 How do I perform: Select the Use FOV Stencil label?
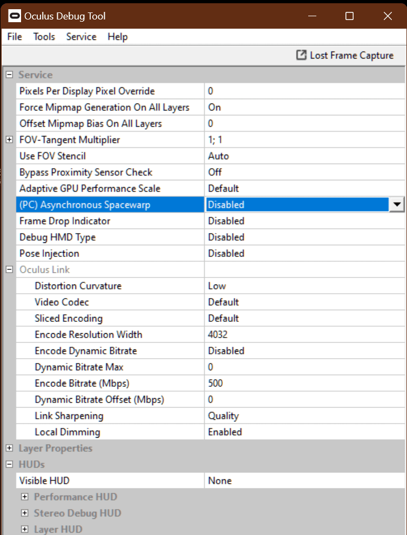[52, 156]
